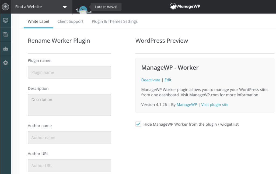Open the stacked pages icon in sidebar
276x174 pixels.
pyautogui.click(x=5, y=34)
